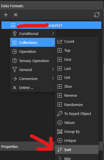
Task: Select Unique formatter
Action: click(x=77, y=141)
